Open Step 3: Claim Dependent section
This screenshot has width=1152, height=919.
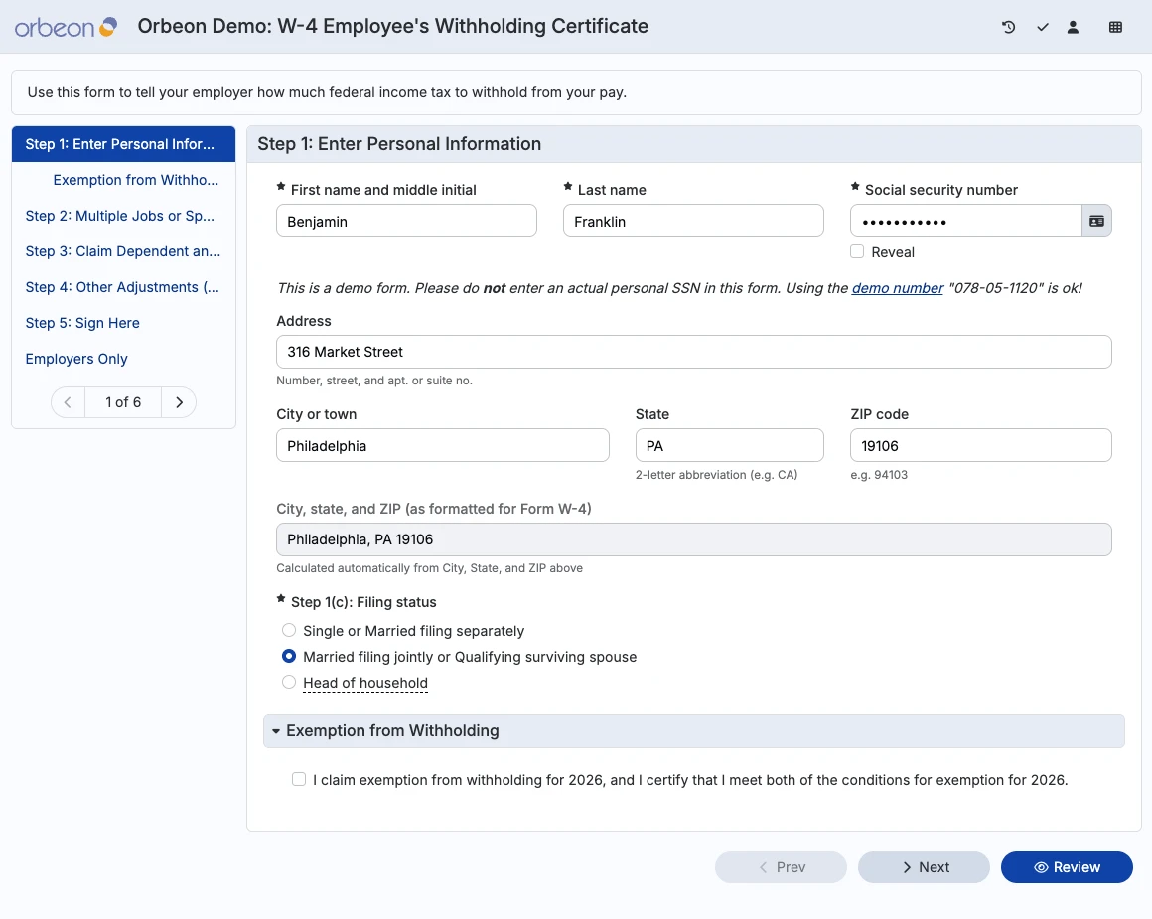point(123,251)
